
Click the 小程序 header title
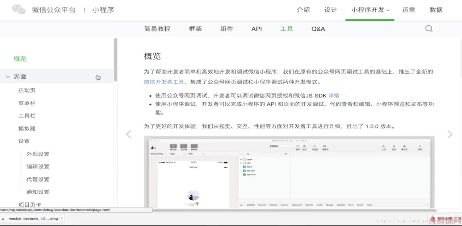(x=103, y=10)
